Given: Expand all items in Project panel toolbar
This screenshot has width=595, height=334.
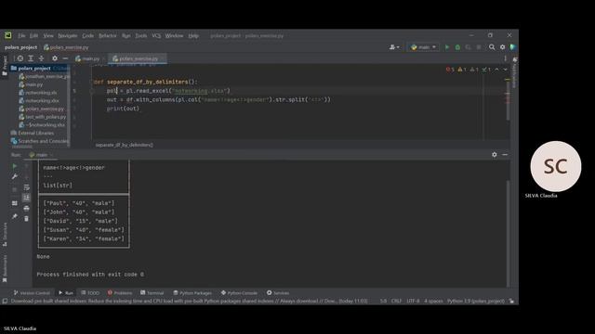Looking at the screenshot, I should point(31,58).
